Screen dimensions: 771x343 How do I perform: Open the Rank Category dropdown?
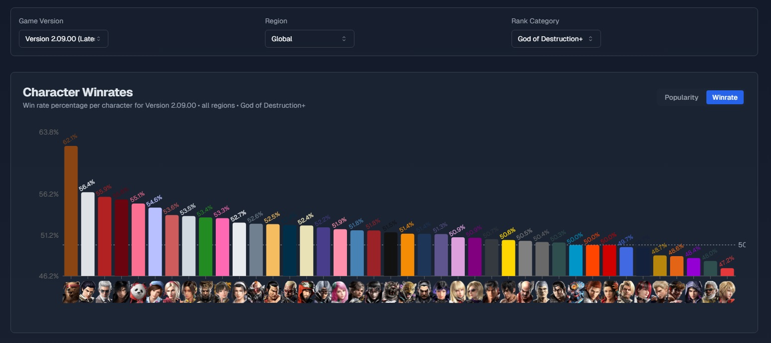(x=556, y=39)
